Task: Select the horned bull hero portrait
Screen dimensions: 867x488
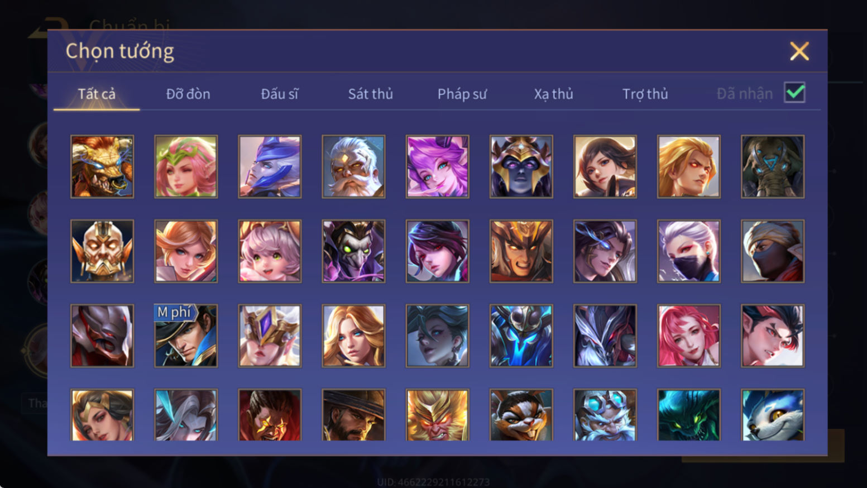Action: (102, 166)
